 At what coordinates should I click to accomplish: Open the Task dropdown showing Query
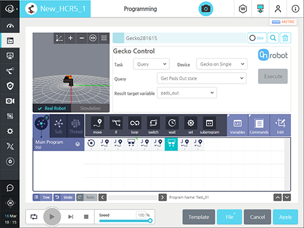[x=151, y=64]
